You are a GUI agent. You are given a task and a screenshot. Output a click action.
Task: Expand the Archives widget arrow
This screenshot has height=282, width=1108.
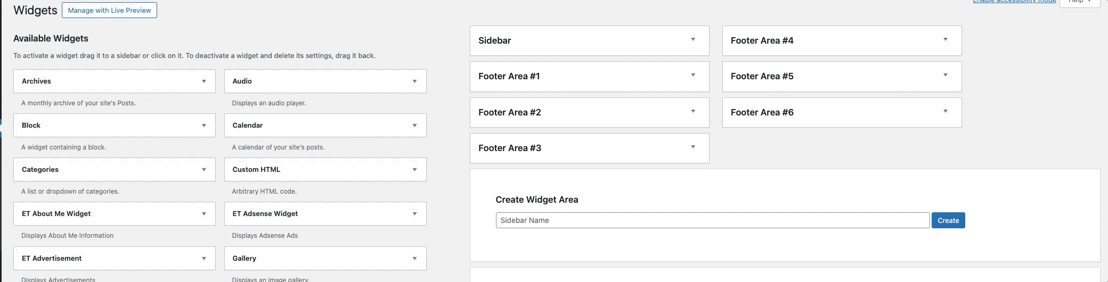click(204, 81)
